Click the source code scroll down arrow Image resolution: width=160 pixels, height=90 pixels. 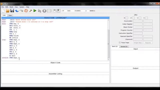pos(108,59)
